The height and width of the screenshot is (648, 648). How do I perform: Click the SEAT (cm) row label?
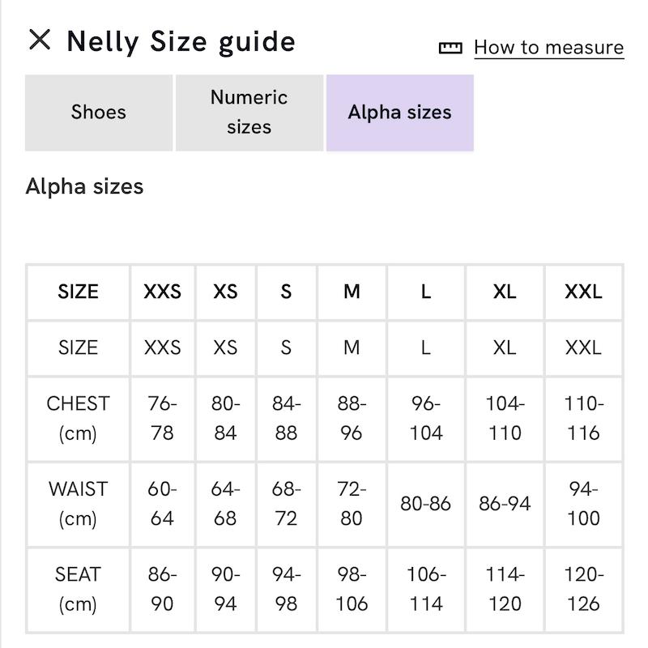pos(78,590)
